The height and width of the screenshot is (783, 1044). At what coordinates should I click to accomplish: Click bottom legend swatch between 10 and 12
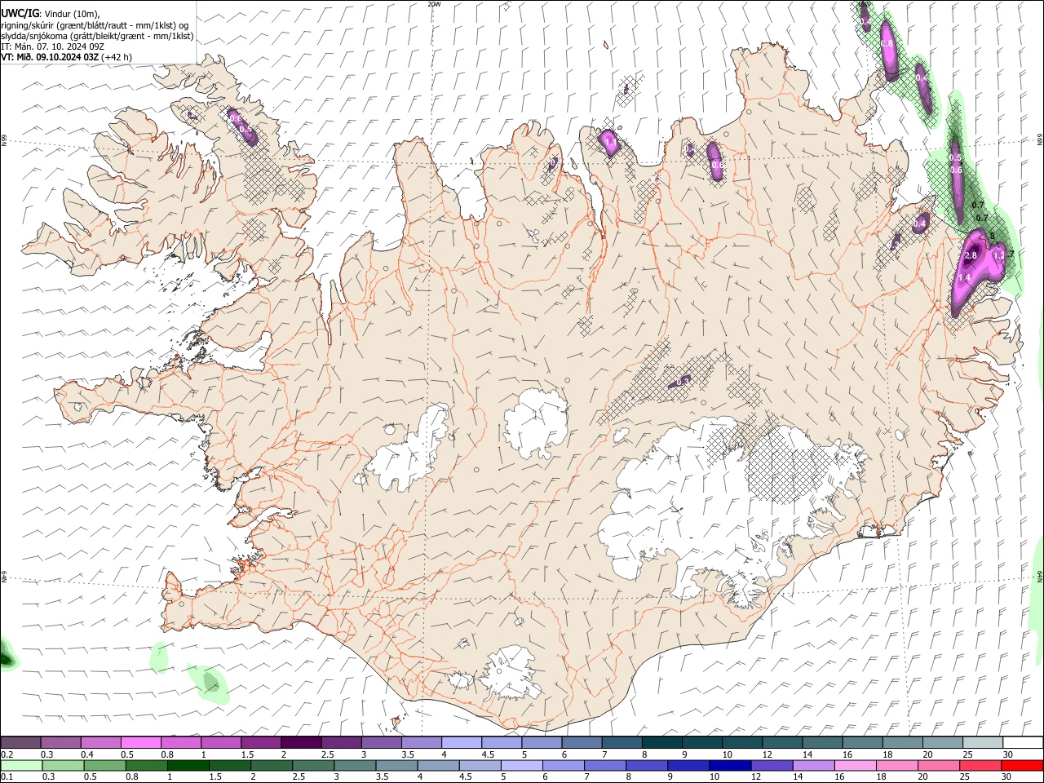(x=732, y=766)
